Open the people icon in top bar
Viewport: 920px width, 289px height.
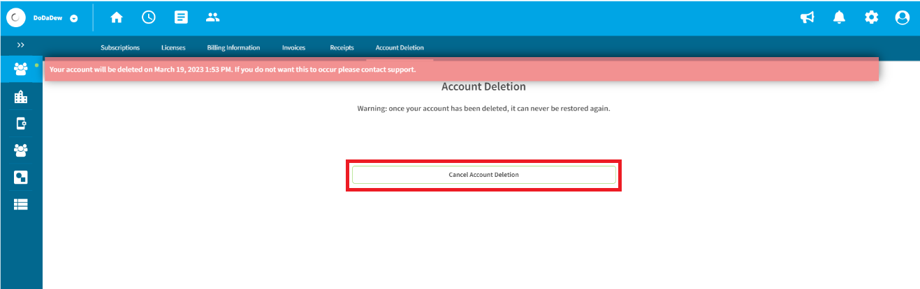[213, 17]
